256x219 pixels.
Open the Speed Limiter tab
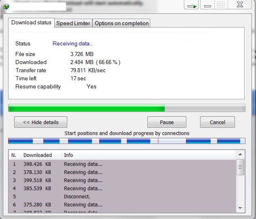pyautogui.click(x=73, y=23)
